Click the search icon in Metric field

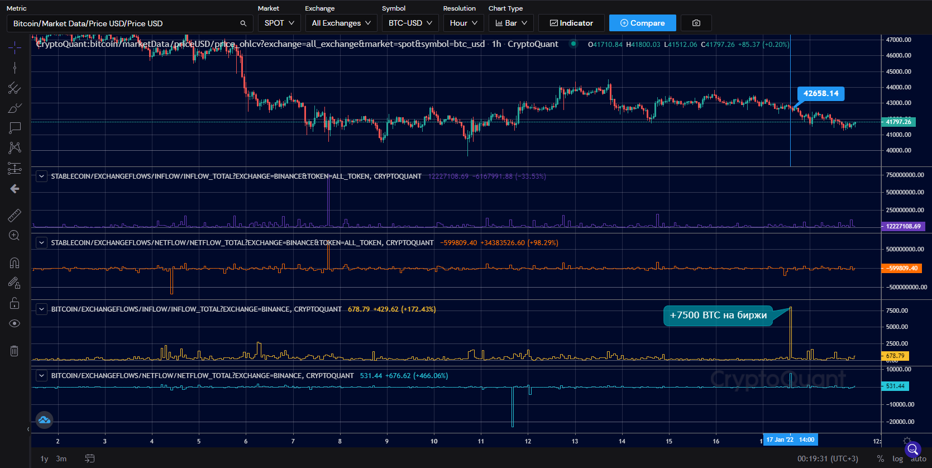[x=243, y=23]
